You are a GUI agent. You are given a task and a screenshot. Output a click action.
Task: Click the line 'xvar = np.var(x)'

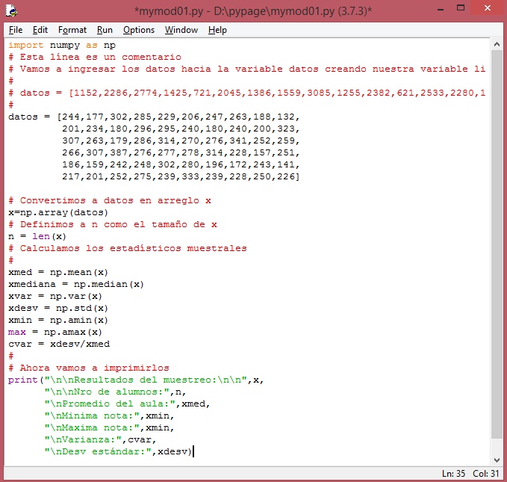[55, 296]
